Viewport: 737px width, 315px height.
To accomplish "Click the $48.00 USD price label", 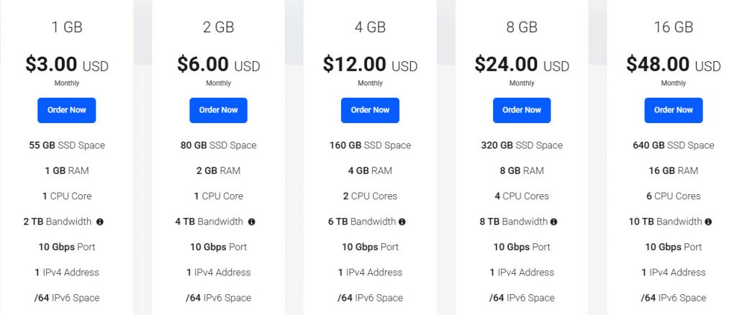I will pyautogui.click(x=673, y=65).
